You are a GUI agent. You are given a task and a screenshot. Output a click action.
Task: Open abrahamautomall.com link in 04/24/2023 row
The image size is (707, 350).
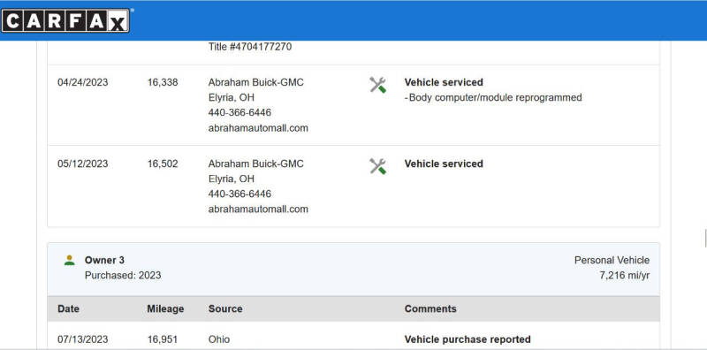click(258, 128)
